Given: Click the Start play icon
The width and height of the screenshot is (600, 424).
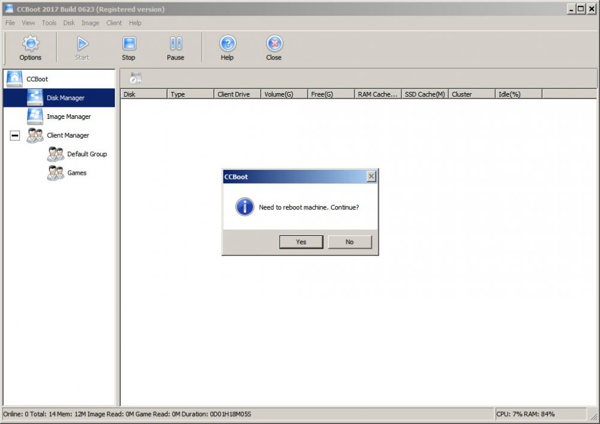Looking at the screenshot, I should (82, 44).
